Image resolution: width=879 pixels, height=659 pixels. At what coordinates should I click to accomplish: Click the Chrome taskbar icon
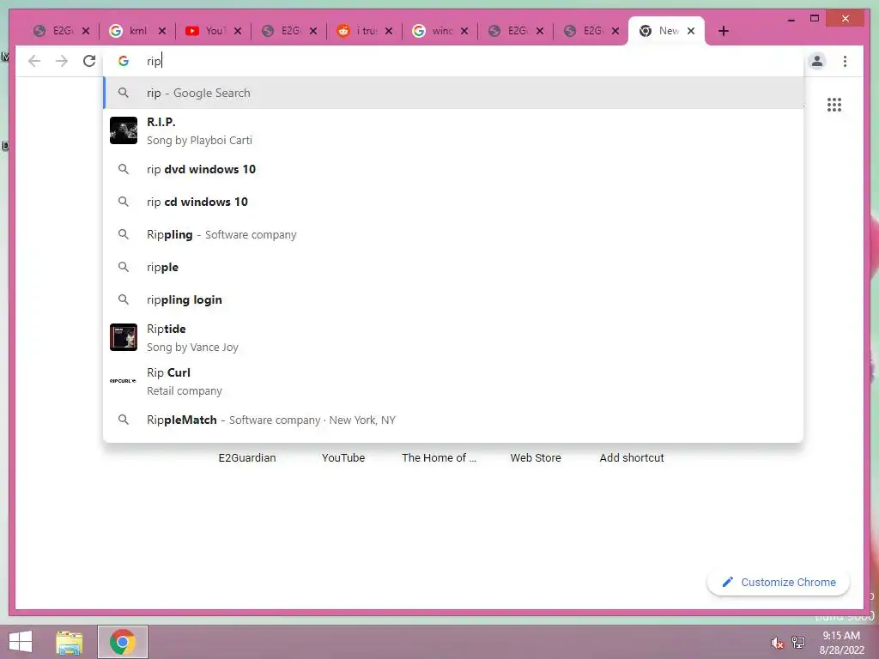pos(123,642)
